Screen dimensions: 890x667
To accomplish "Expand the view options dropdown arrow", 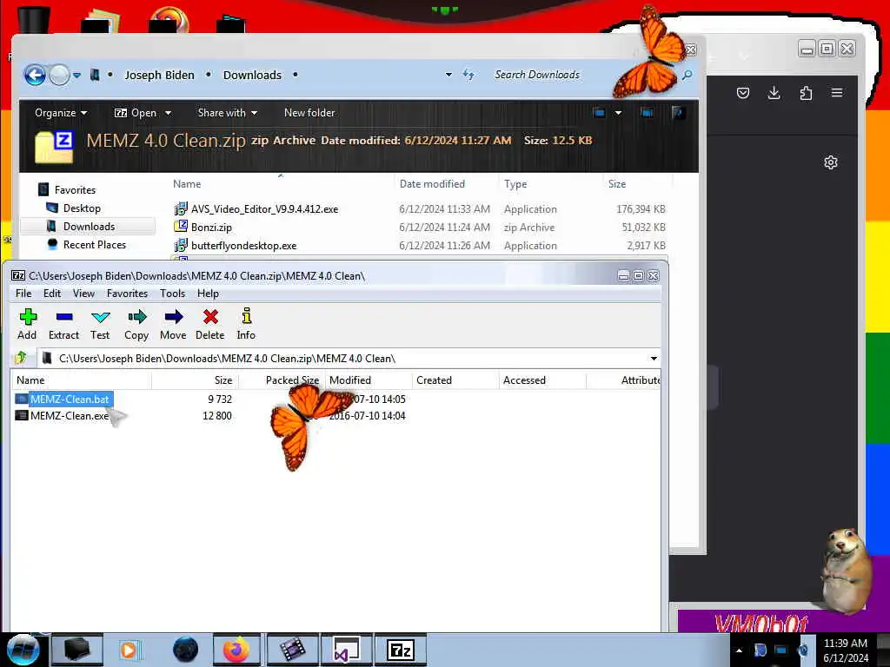I will click(x=618, y=113).
